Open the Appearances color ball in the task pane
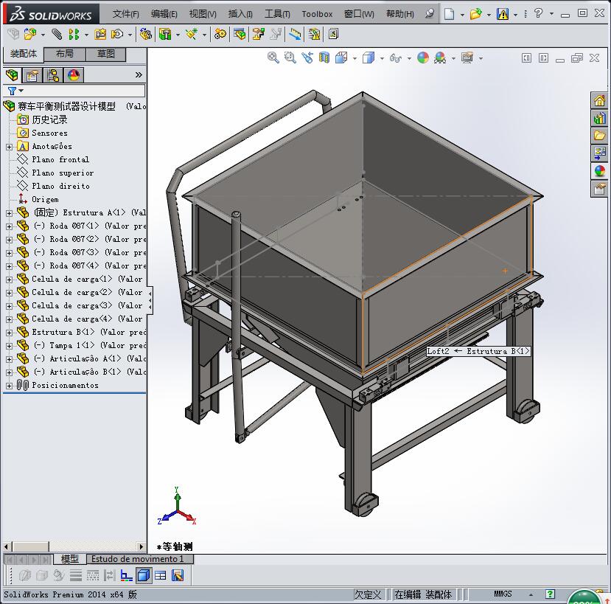This screenshot has height=604, width=611. point(600,171)
